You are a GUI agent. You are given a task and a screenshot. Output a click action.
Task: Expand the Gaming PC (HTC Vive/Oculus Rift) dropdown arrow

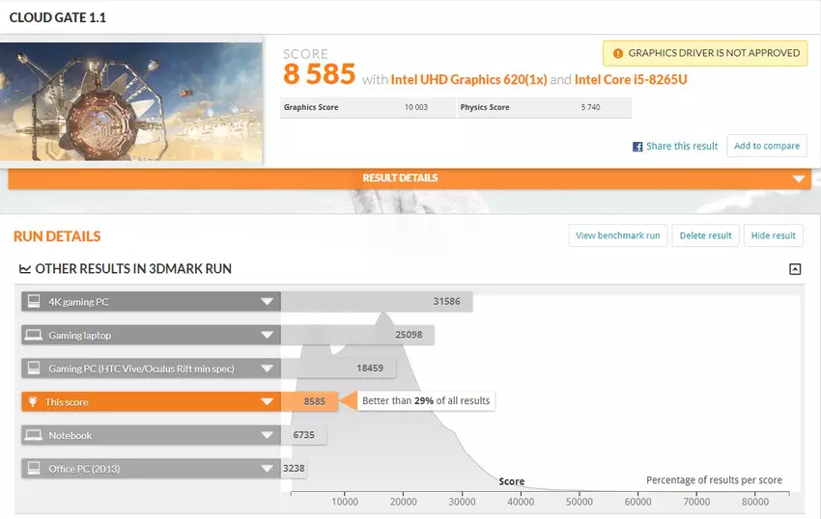[267, 369]
